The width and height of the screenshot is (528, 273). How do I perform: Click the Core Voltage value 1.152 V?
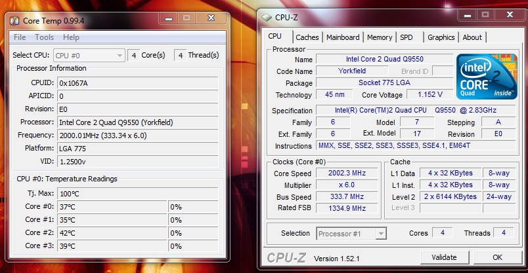[x=430, y=94]
